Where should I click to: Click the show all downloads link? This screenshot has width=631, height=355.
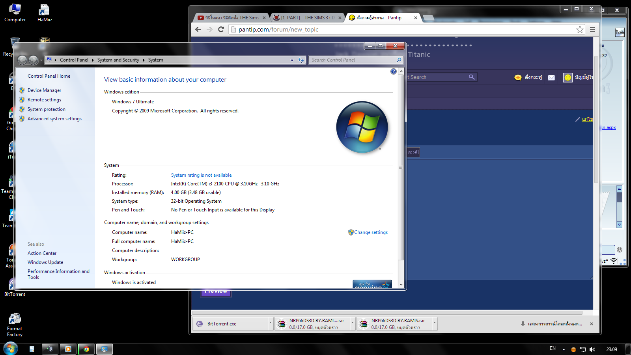coord(554,324)
